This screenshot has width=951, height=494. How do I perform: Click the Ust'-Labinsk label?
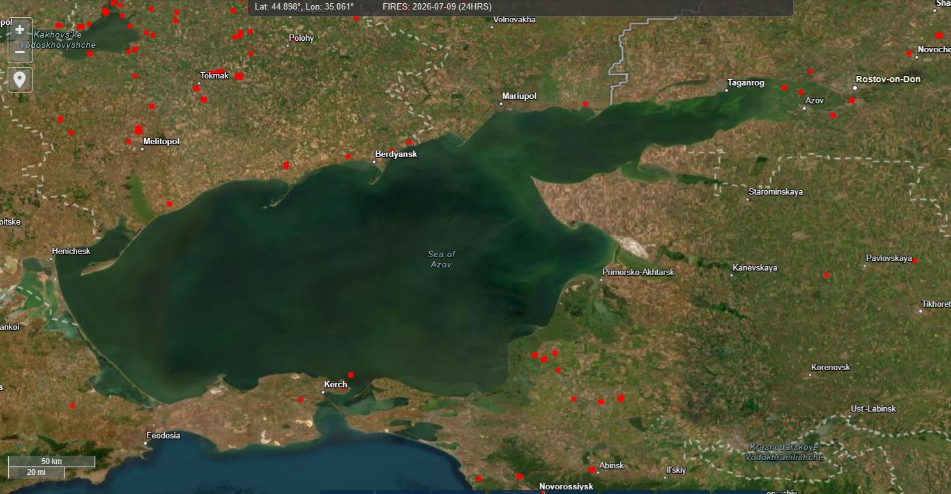(873, 408)
